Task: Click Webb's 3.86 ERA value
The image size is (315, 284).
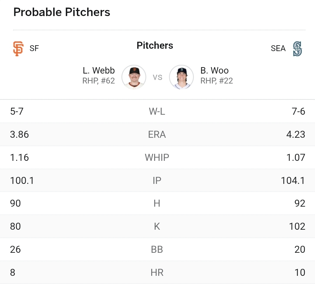Action: [20, 134]
